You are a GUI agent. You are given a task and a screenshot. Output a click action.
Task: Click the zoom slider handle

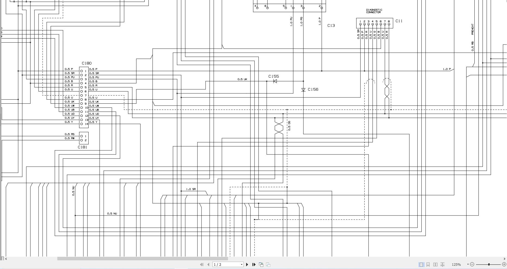click(x=489, y=264)
